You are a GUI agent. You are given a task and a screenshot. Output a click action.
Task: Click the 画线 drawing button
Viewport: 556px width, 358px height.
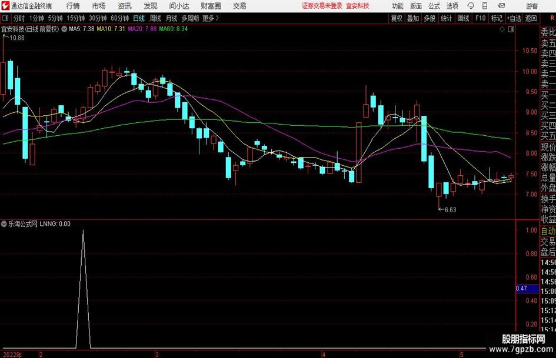click(464, 18)
